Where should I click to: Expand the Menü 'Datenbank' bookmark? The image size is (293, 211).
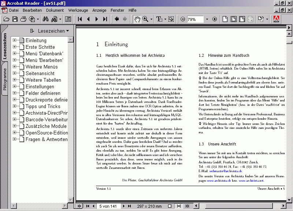pyautogui.click(x=14, y=53)
